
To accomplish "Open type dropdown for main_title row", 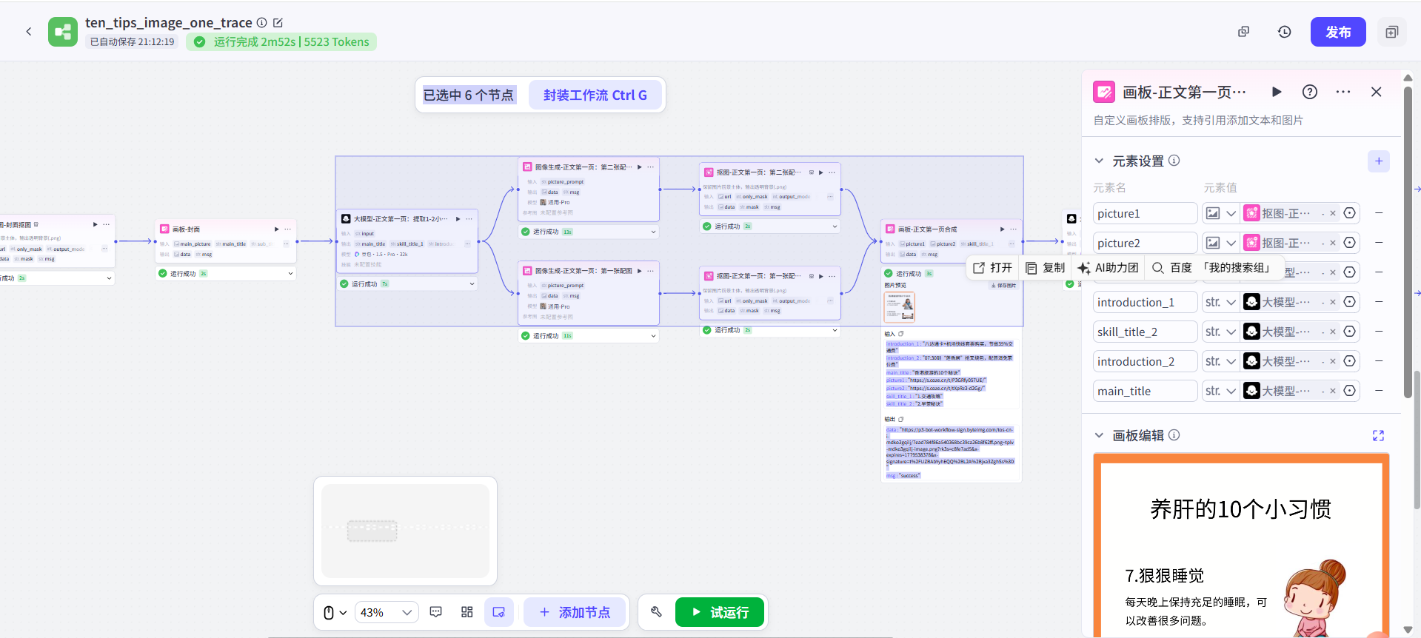I will pos(1220,391).
